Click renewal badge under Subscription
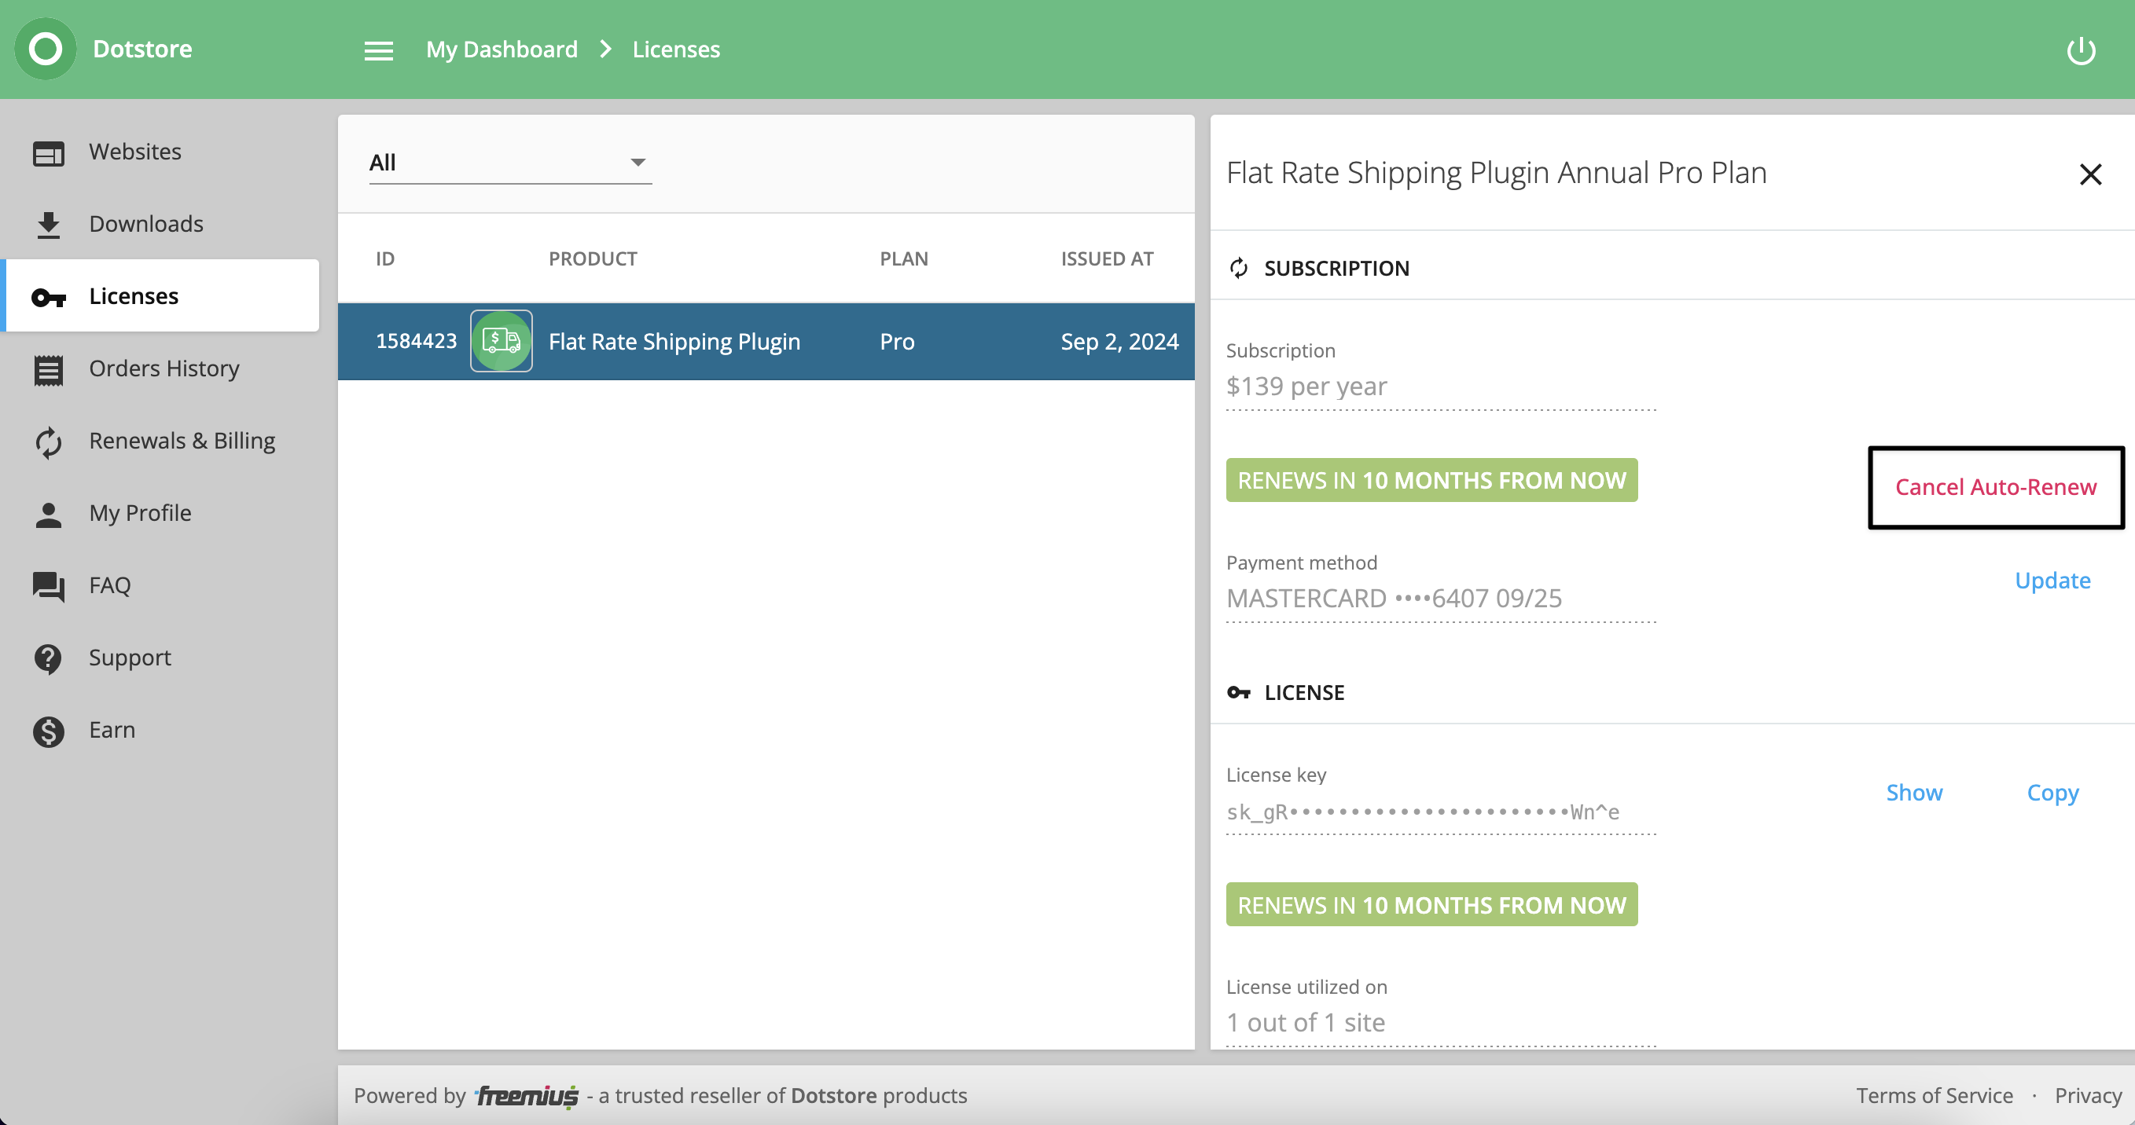Viewport: 2135px width, 1125px height. 1431,481
